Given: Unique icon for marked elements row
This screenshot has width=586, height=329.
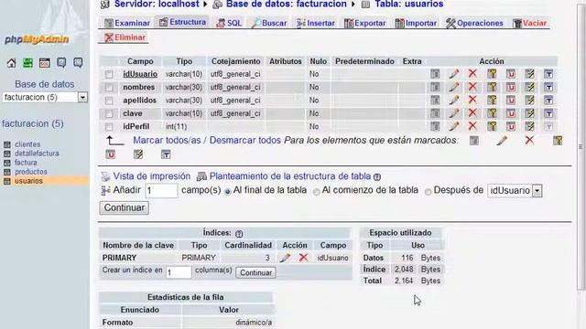Looking at the screenshot, I should point(110,154).
